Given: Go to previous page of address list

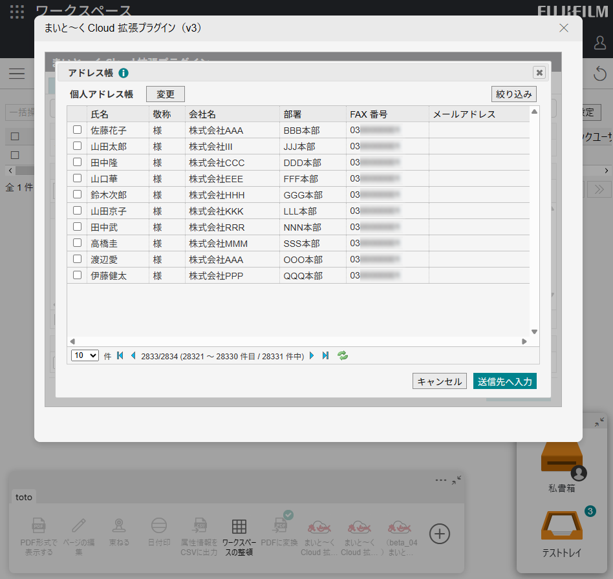Looking at the screenshot, I should pos(133,355).
